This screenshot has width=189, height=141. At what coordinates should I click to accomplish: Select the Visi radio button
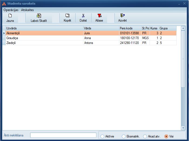coord(166,136)
